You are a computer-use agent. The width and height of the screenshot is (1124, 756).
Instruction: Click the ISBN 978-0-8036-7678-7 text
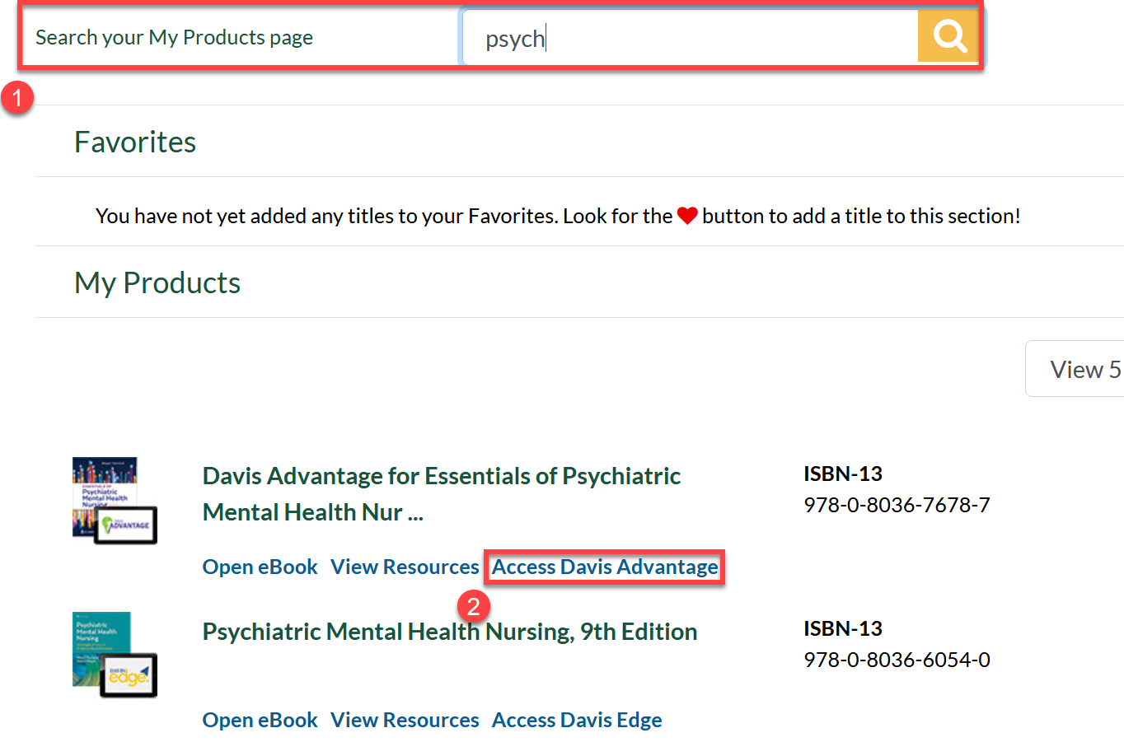tap(896, 504)
